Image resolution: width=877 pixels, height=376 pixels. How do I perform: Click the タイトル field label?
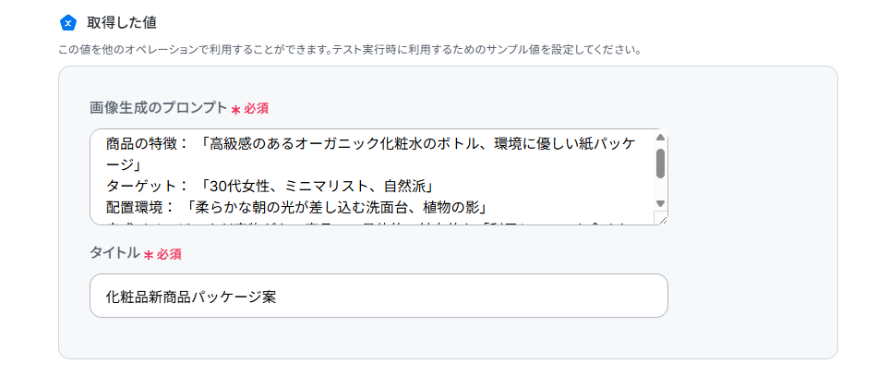click(114, 253)
